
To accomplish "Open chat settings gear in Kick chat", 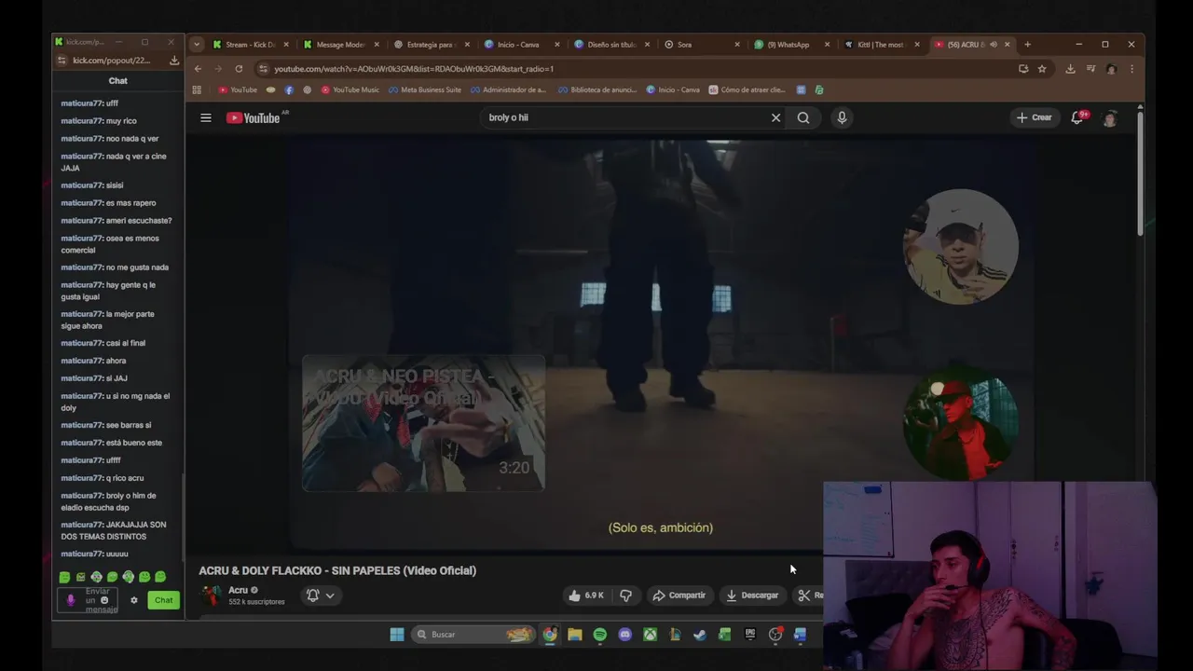I will coord(134,600).
